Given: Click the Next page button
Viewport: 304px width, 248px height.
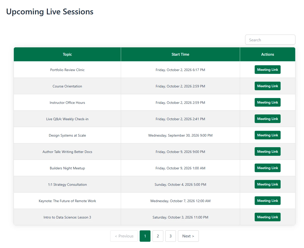Looking at the screenshot, I should (x=188, y=236).
